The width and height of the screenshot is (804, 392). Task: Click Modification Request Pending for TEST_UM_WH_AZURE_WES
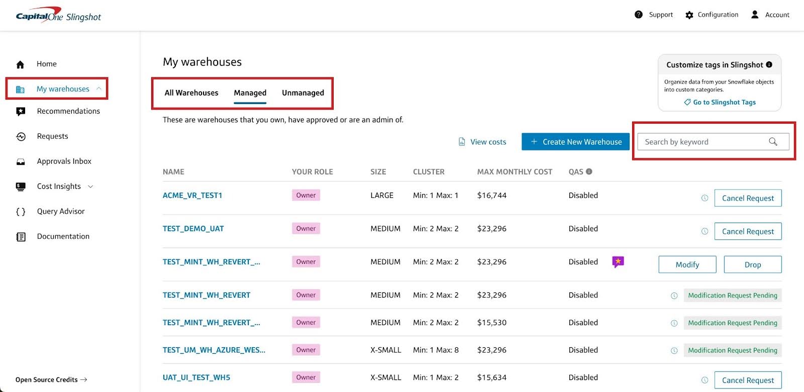pos(733,350)
